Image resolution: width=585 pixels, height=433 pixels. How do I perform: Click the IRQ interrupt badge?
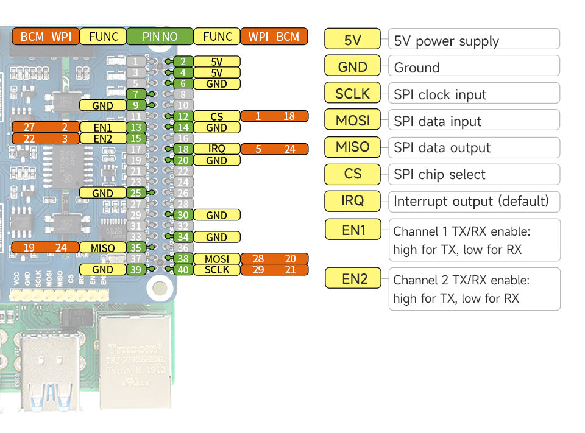352,202
